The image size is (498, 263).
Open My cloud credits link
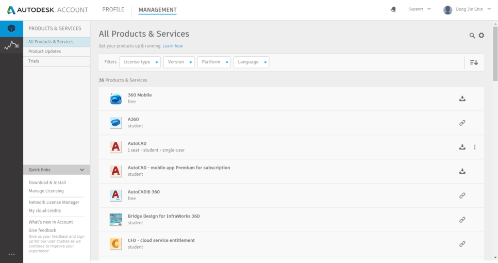coord(45,210)
